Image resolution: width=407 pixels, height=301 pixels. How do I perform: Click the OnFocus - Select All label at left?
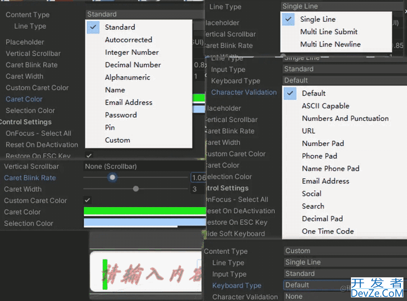(38, 133)
